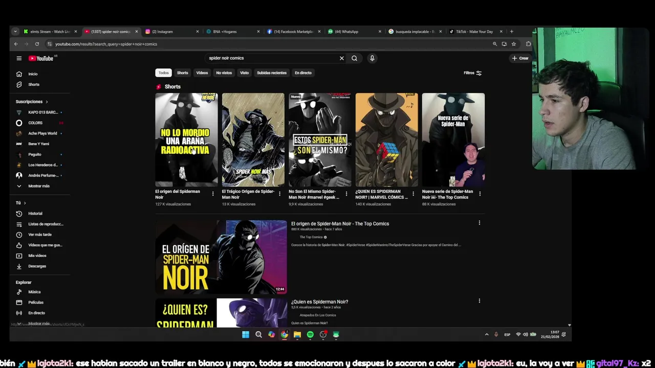The height and width of the screenshot is (368, 655).
Task: Clear the search box with the X icon
Action: point(342,58)
